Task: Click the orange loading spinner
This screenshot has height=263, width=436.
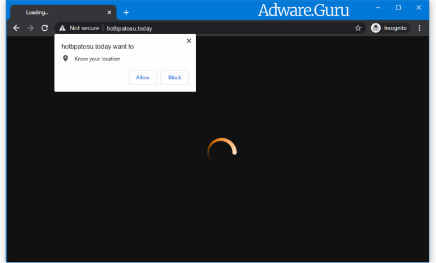Action: (x=222, y=151)
